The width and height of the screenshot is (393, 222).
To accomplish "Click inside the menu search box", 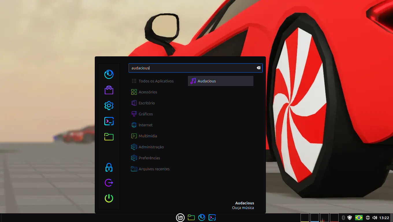I will pos(195,68).
